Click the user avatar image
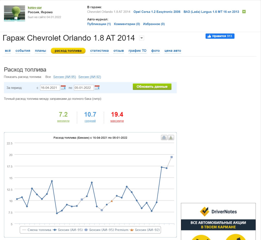 point(14,13)
